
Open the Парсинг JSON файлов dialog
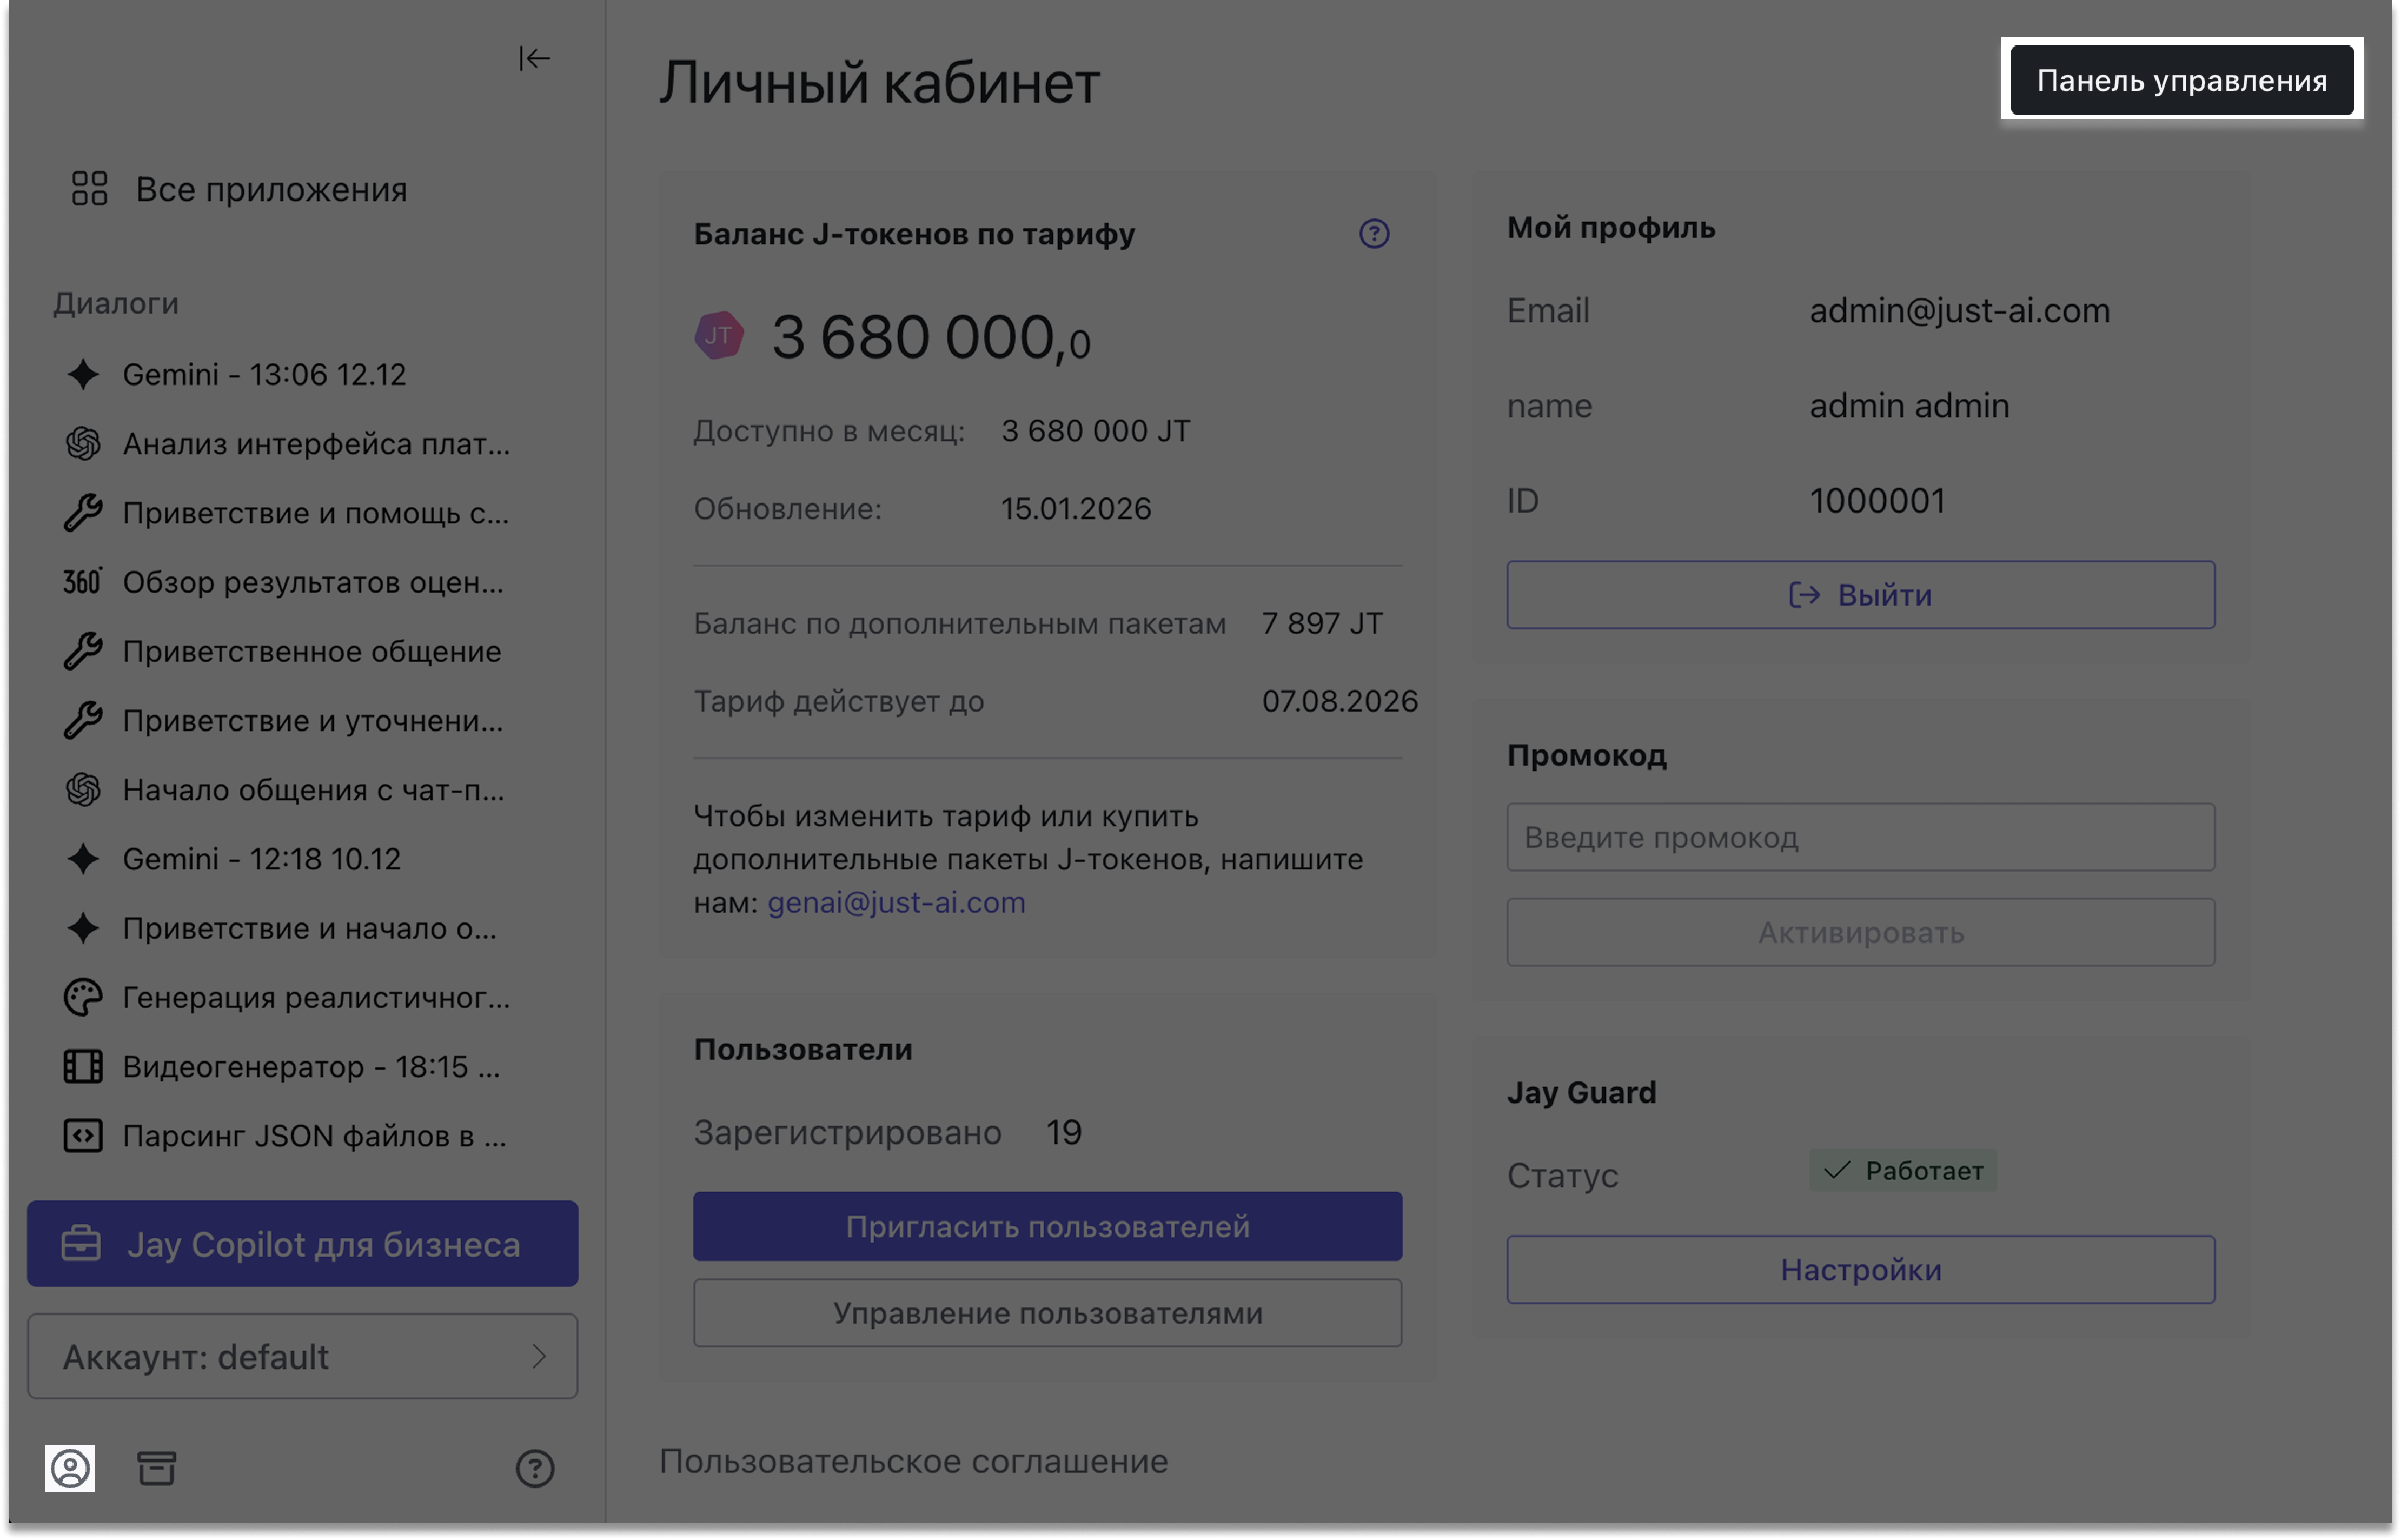313,1136
